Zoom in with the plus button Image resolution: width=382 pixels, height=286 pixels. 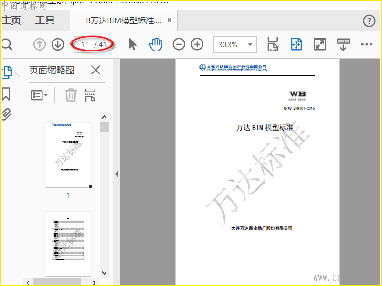[197, 44]
